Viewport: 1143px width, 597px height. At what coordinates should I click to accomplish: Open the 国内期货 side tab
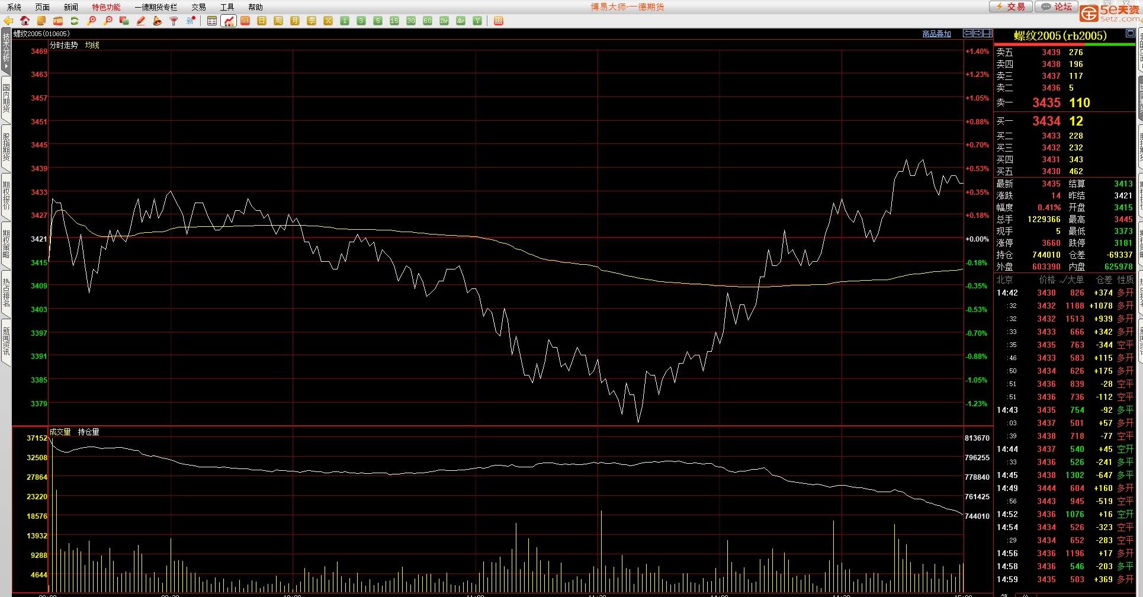pos(6,98)
